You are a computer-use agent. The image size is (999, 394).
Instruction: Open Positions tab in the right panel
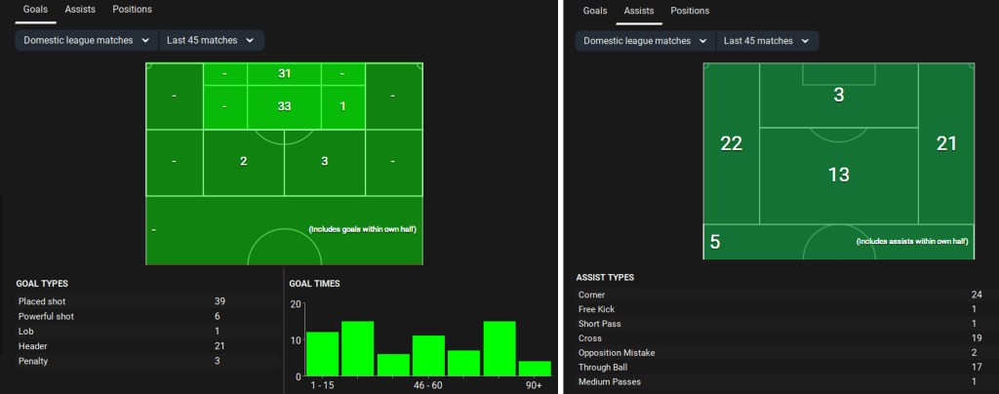pyautogui.click(x=690, y=11)
